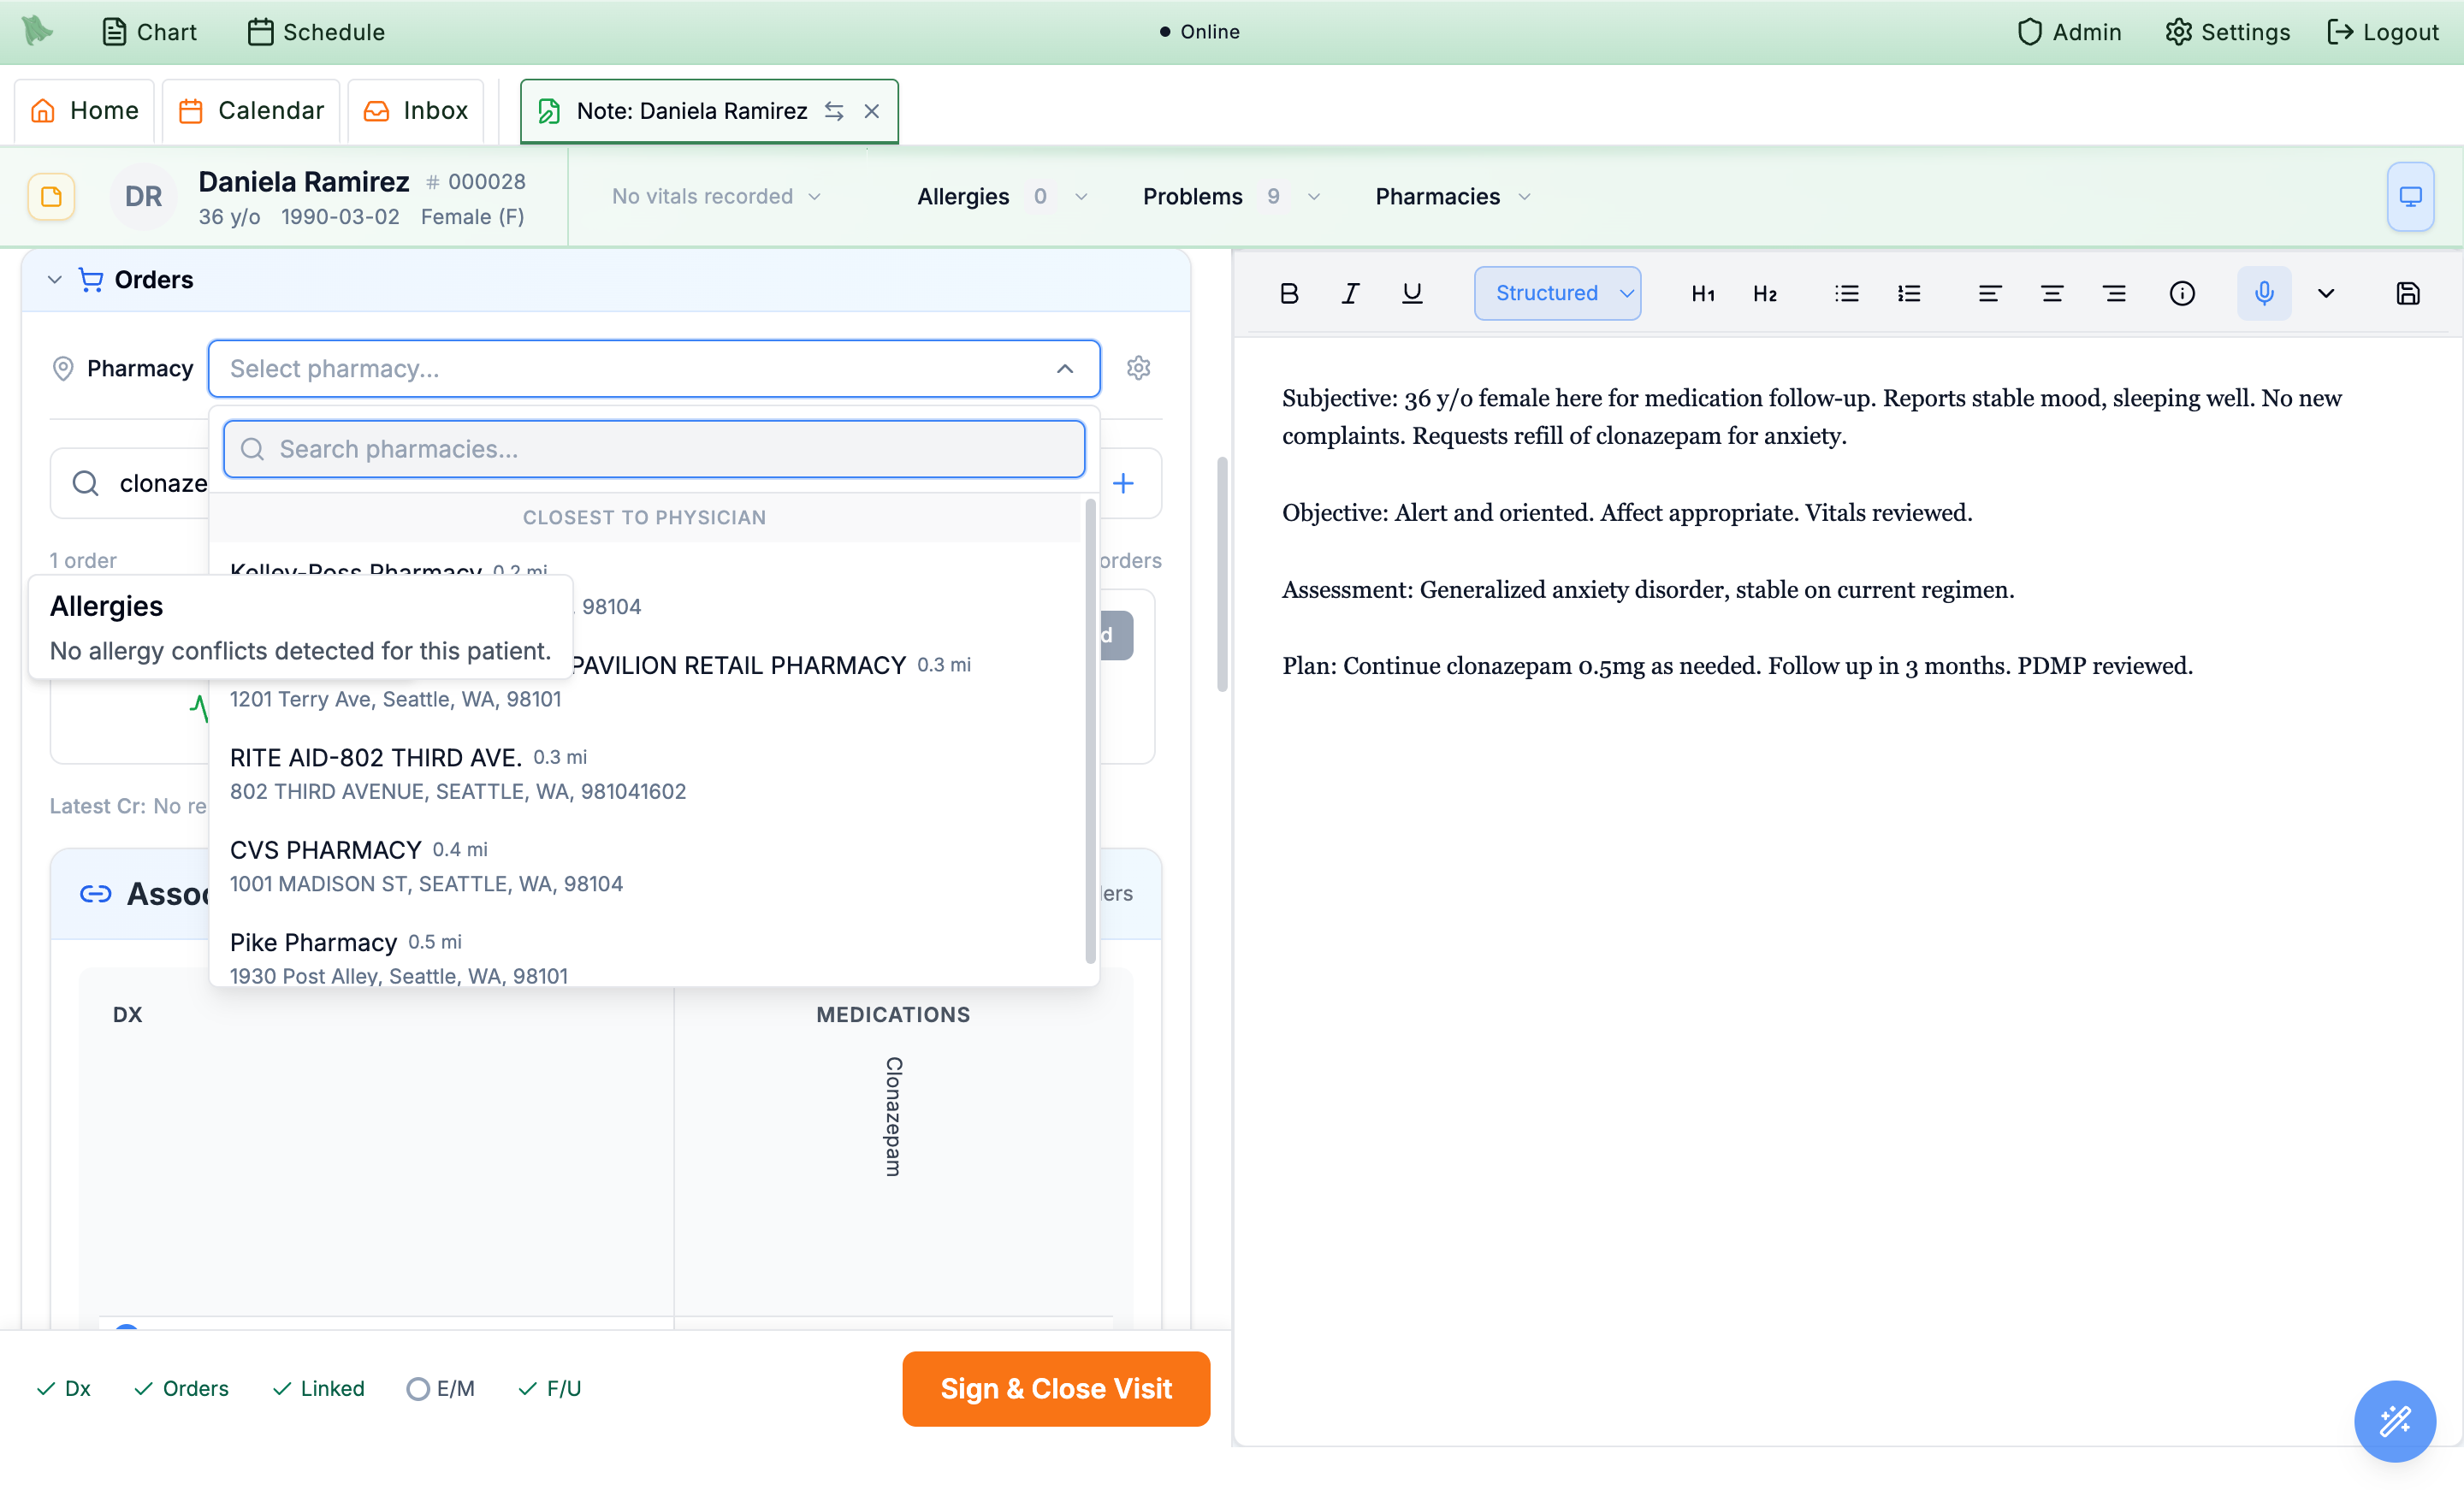The width and height of the screenshot is (2464, 1490).
Task: Click the Clonazepam medication column label
Action: (x=893, y=1117)
